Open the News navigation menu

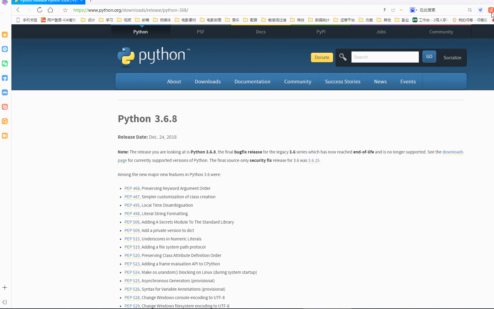coord(380,82)
